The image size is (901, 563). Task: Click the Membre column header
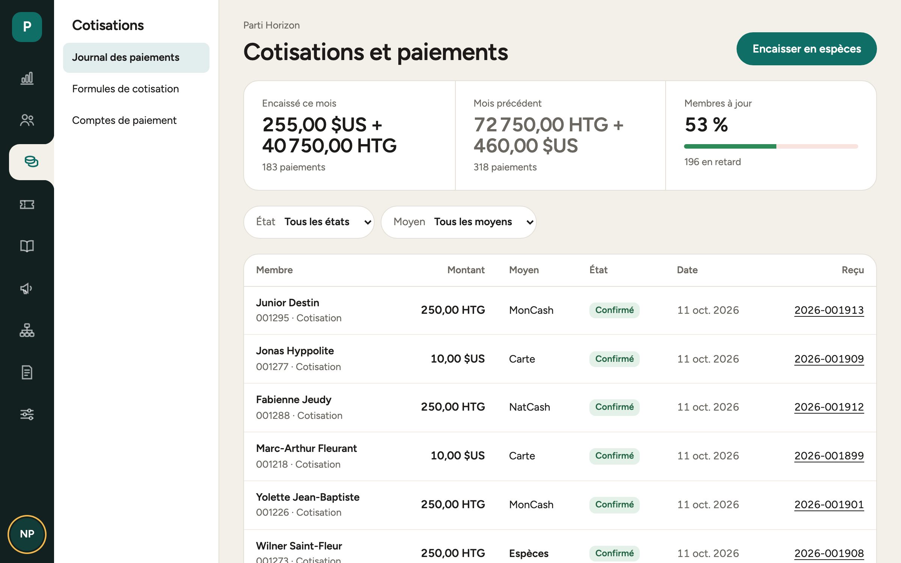[x=274, y=270]
